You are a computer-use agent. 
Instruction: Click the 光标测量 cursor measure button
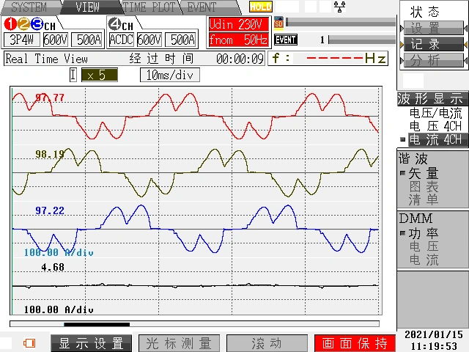[179, 343]
